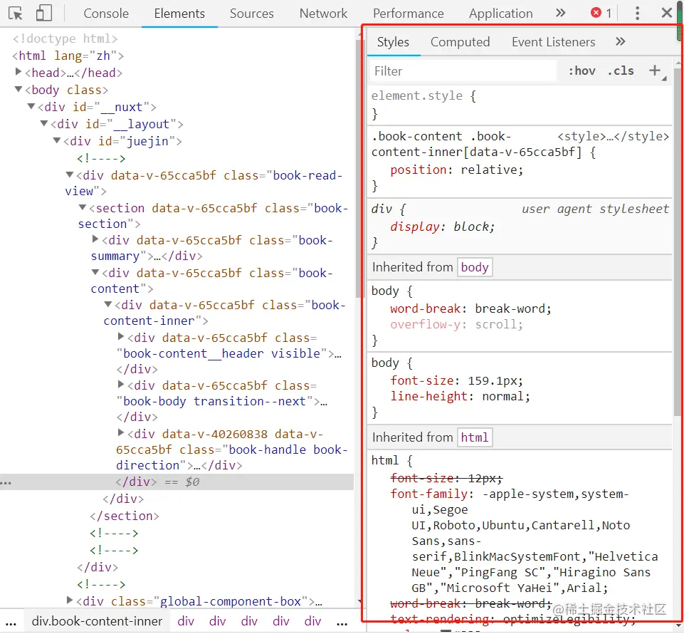684x634 pixels.
Task: Click the display: block user agent declaration
Action: pos(442,227)
